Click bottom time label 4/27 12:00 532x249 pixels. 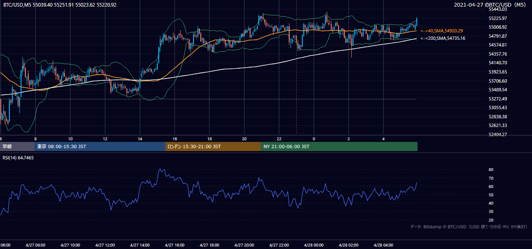tap(105, 245)
